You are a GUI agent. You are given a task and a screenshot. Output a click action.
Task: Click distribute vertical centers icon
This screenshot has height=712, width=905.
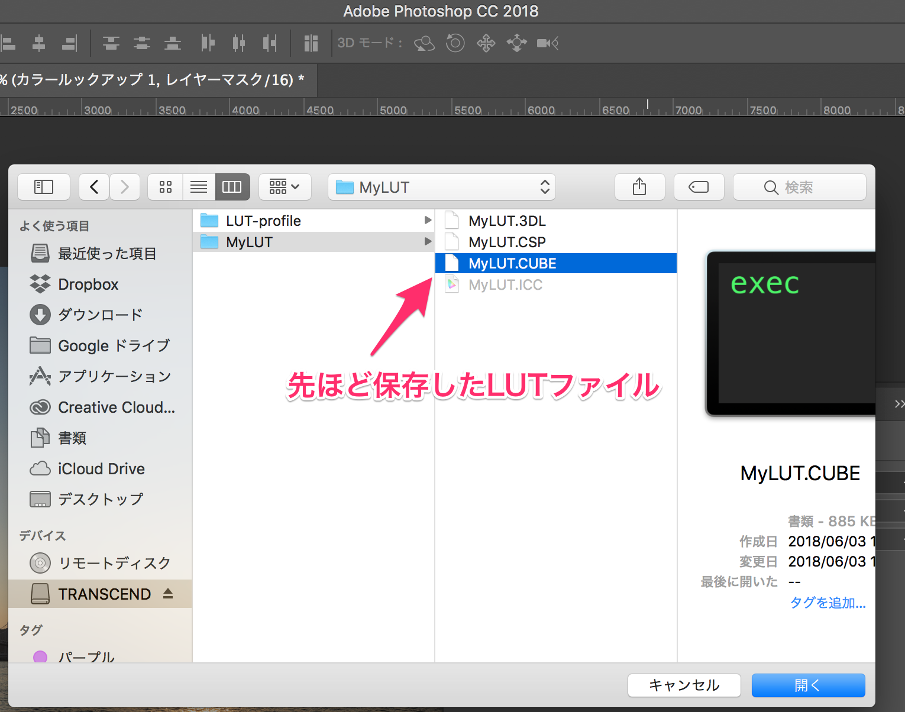[x=142, y=43]
